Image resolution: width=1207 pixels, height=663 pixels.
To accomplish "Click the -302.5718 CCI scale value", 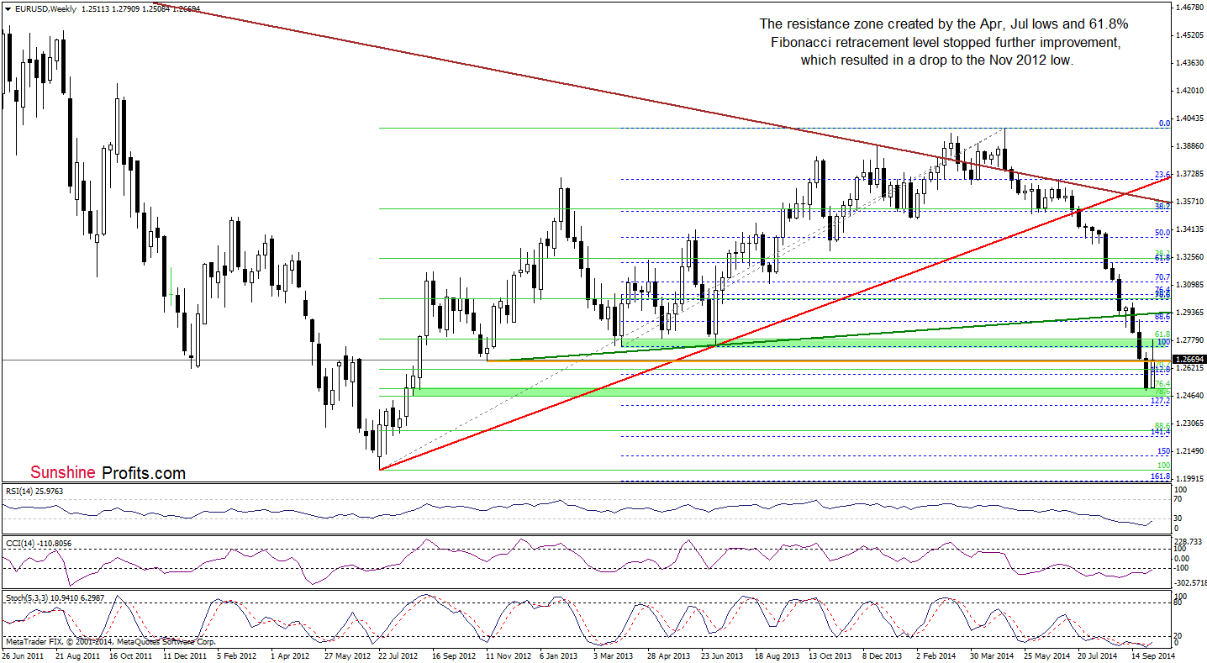I will 1190,581.
